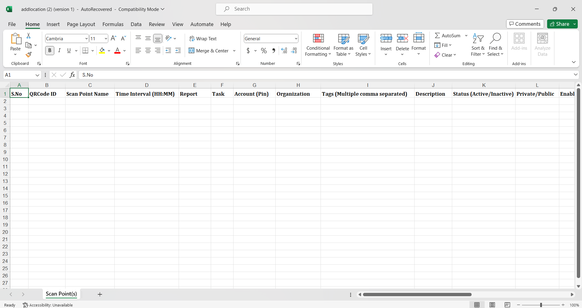The width and height of the screenshot is (582, 308).
Task: Open the Data tab
Action: pos(136,24)
